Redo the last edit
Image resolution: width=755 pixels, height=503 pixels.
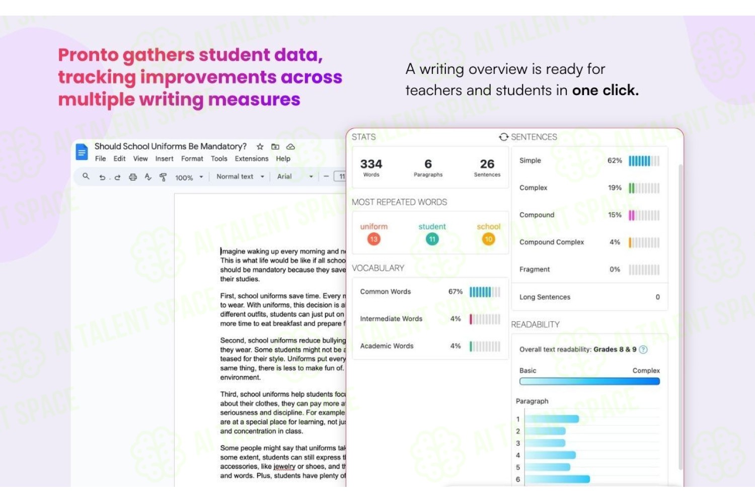coord(117,177)
